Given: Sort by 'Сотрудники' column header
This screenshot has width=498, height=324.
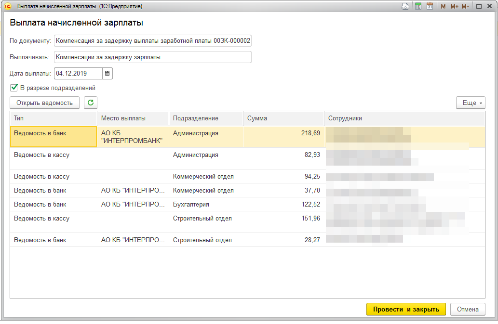Looking at the screenshot, I should [x=404, y=118].
